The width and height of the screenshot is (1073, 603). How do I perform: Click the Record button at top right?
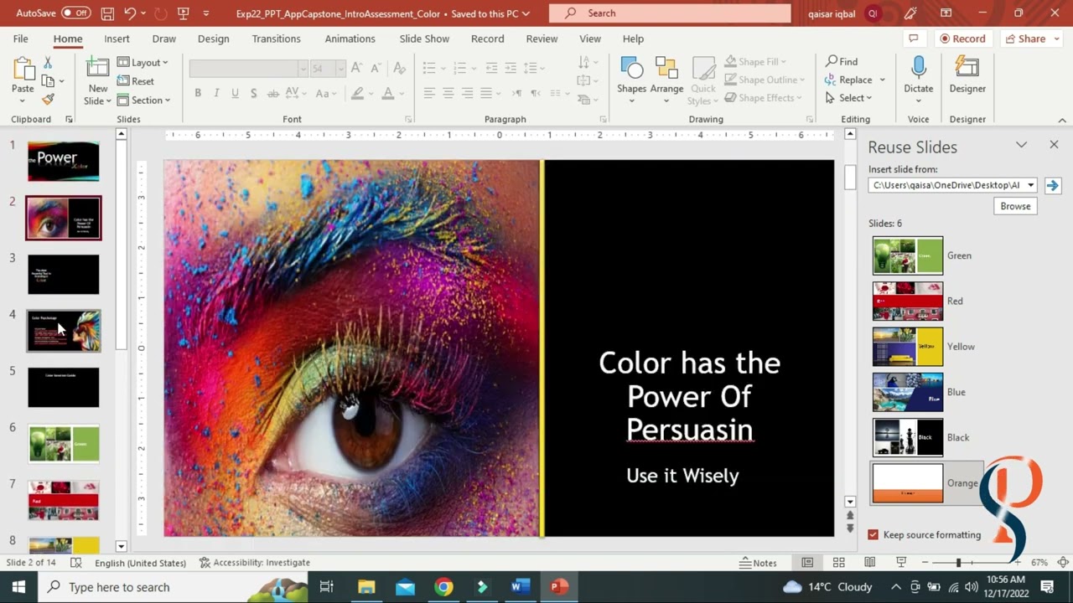point(962,39)
